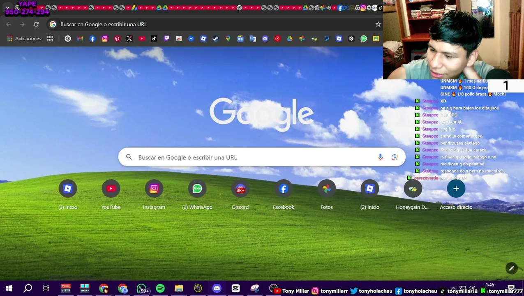This screenshot has width=524, height=296.
Task: Open Spotify from the taskbar
Action: (x=160, y=289)
